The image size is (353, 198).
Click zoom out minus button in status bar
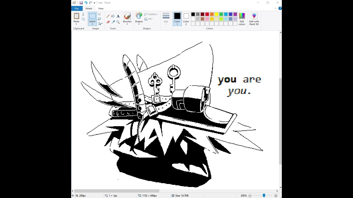pyautogui.click(x=250, y=196)
